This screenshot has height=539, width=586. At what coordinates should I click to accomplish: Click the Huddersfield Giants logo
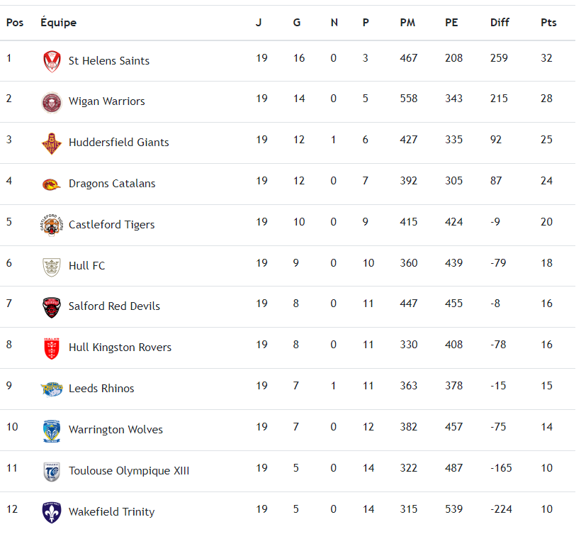(x=51, y=143)
